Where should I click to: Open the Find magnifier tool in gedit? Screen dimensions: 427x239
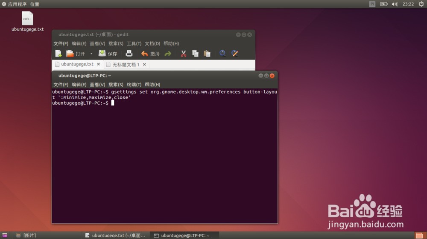[222, 54]
